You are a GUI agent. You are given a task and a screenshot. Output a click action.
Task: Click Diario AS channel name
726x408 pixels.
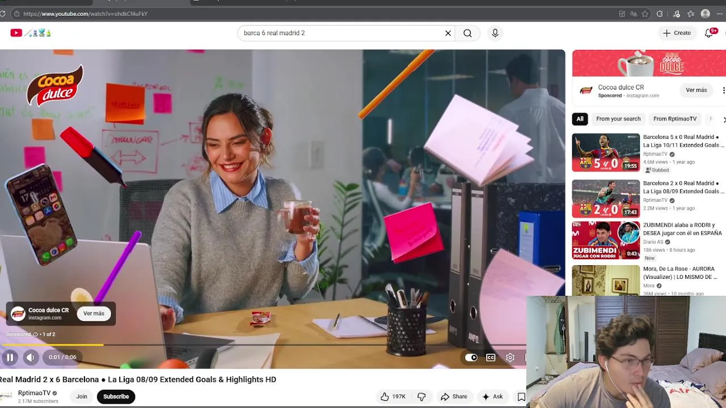click(653, 242)
